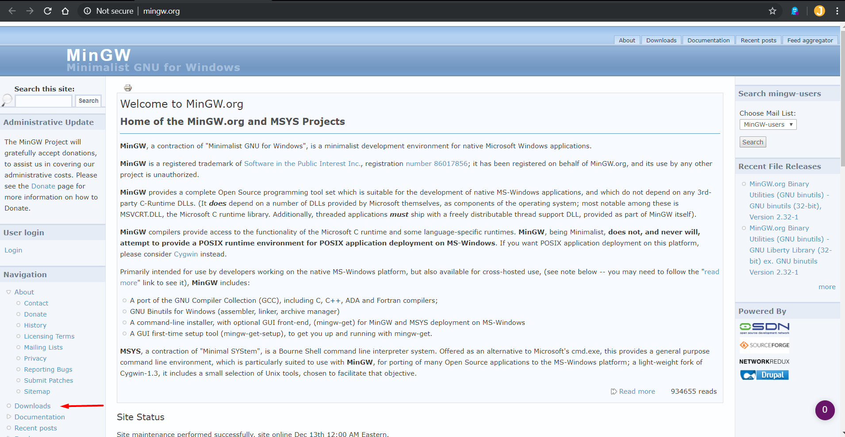Open the Downloads navigation link

click(33, 406)
